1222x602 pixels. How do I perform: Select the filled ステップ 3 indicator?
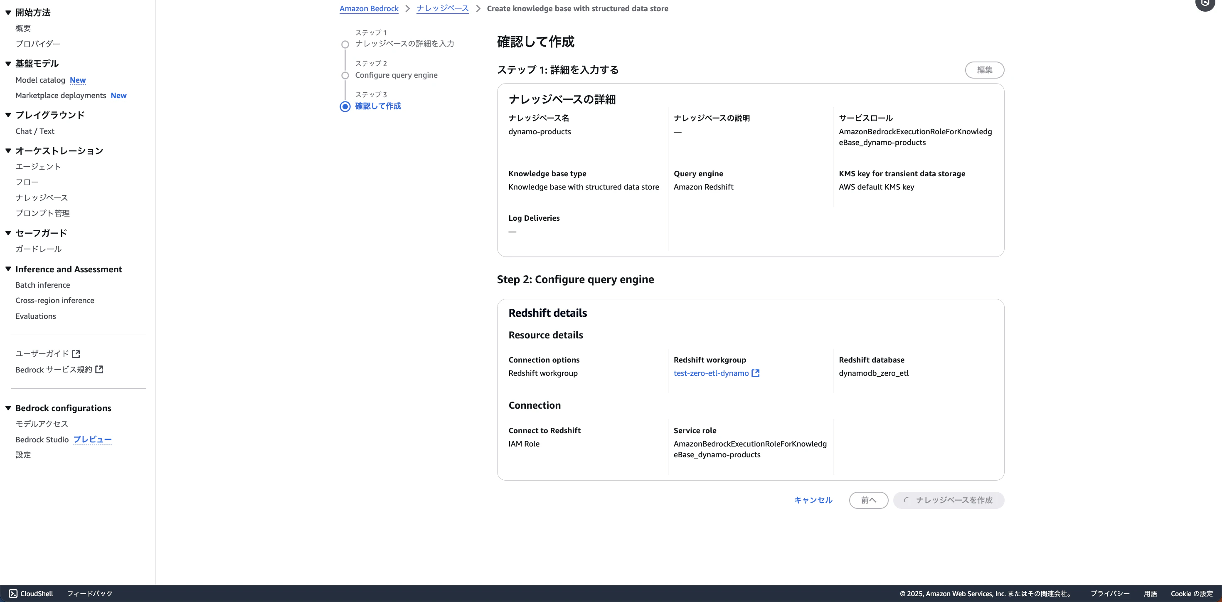(x=345, y=106)
